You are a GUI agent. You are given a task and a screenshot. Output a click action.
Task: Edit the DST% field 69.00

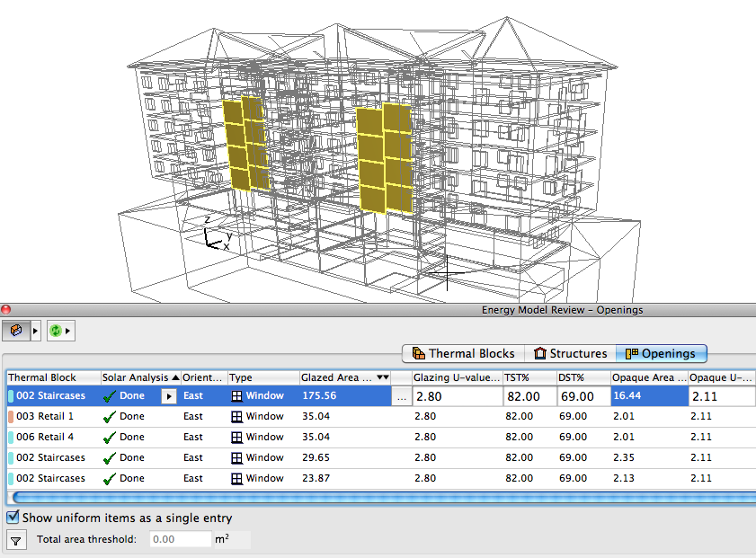click(x=583, y=396)
